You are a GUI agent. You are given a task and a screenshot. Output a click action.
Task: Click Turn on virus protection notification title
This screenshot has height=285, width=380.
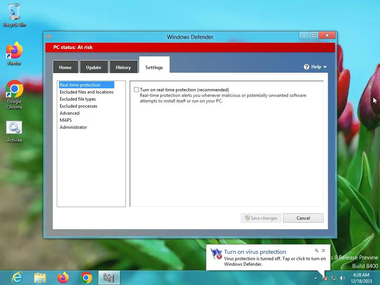255,252
